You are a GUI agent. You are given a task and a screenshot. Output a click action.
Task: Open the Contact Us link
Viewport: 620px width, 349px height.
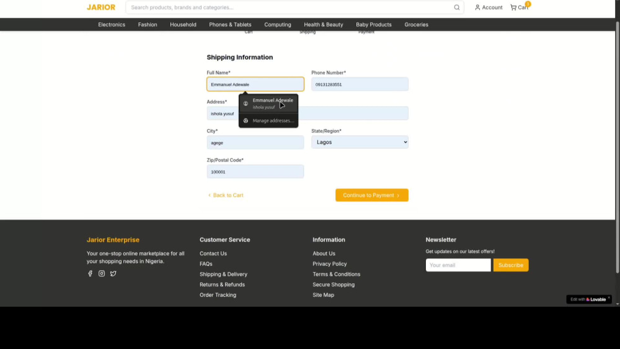pos(213,254)
